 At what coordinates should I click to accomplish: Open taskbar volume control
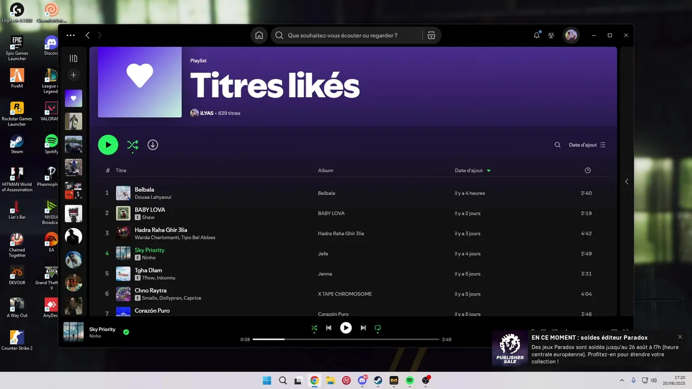pyautogui.click(x=654, y=380)
